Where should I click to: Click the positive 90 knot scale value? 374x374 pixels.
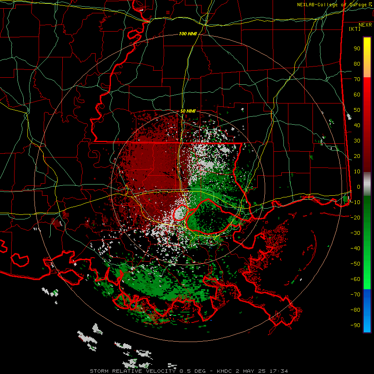click(x=357, y=49)
